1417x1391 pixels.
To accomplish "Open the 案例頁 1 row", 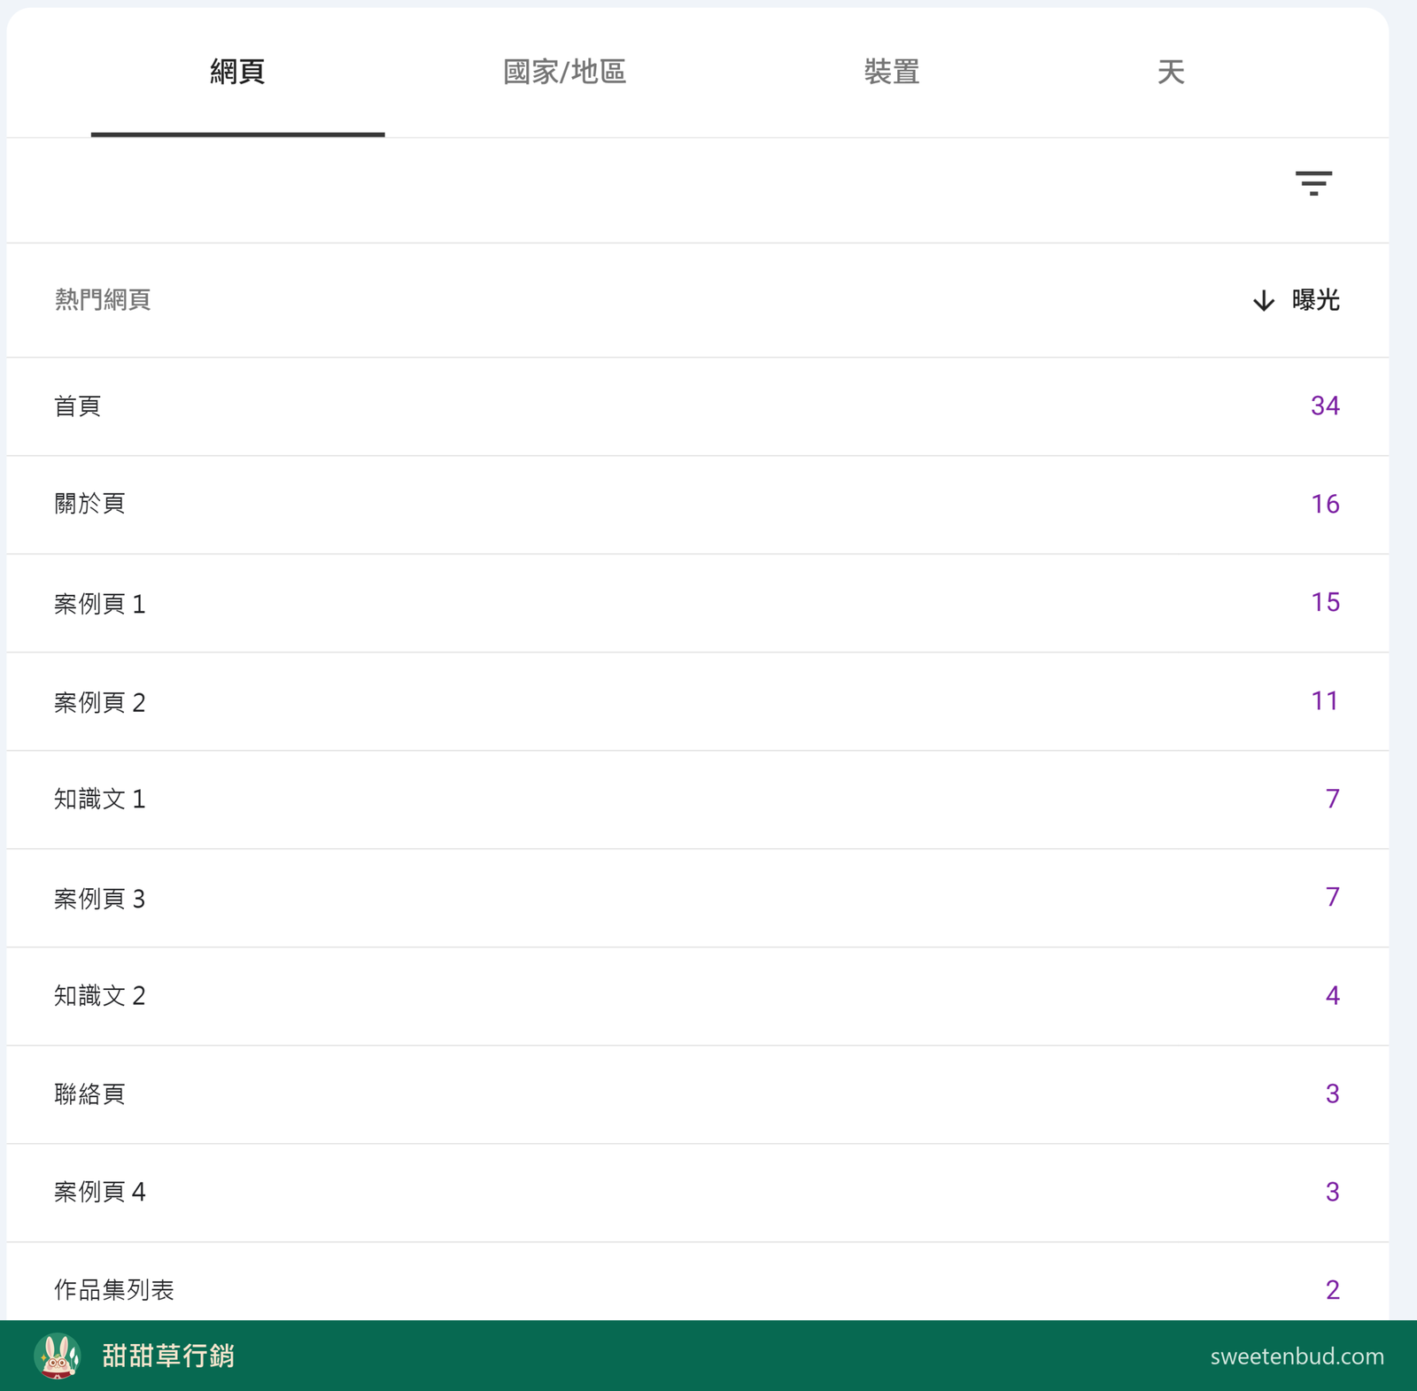I will coord(698,603).
